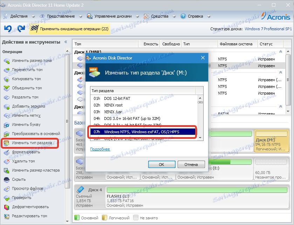
Task: Click the Статус column header
Action: pyautogui.click(x=271, y=44)
